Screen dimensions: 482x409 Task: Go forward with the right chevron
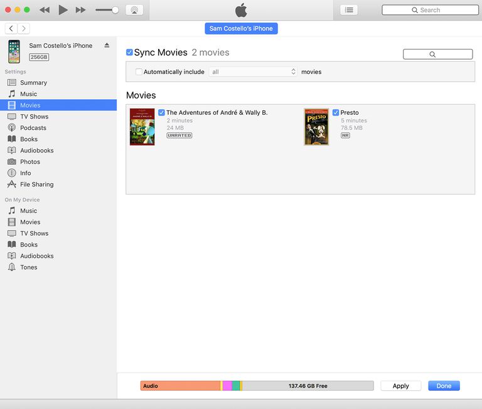pyautogui.click(x=24, y=29)
